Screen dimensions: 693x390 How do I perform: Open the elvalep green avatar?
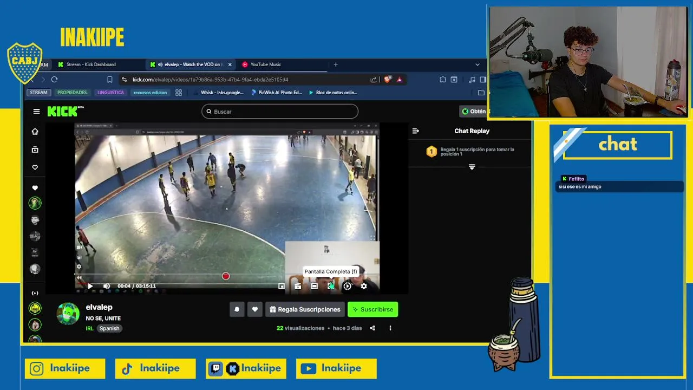(x=68, y=314)
